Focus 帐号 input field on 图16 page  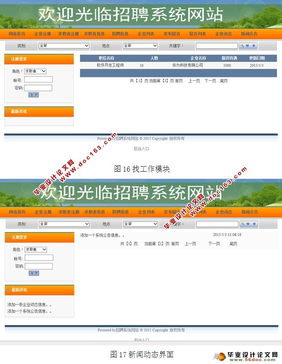38,79
